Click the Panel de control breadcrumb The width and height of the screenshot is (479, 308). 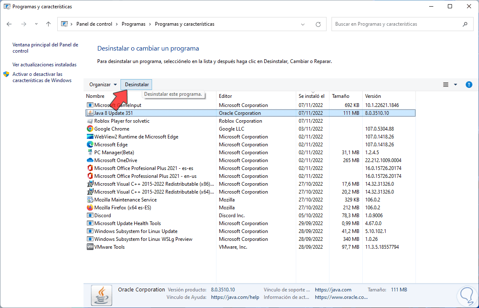click(x=94, y=24)
